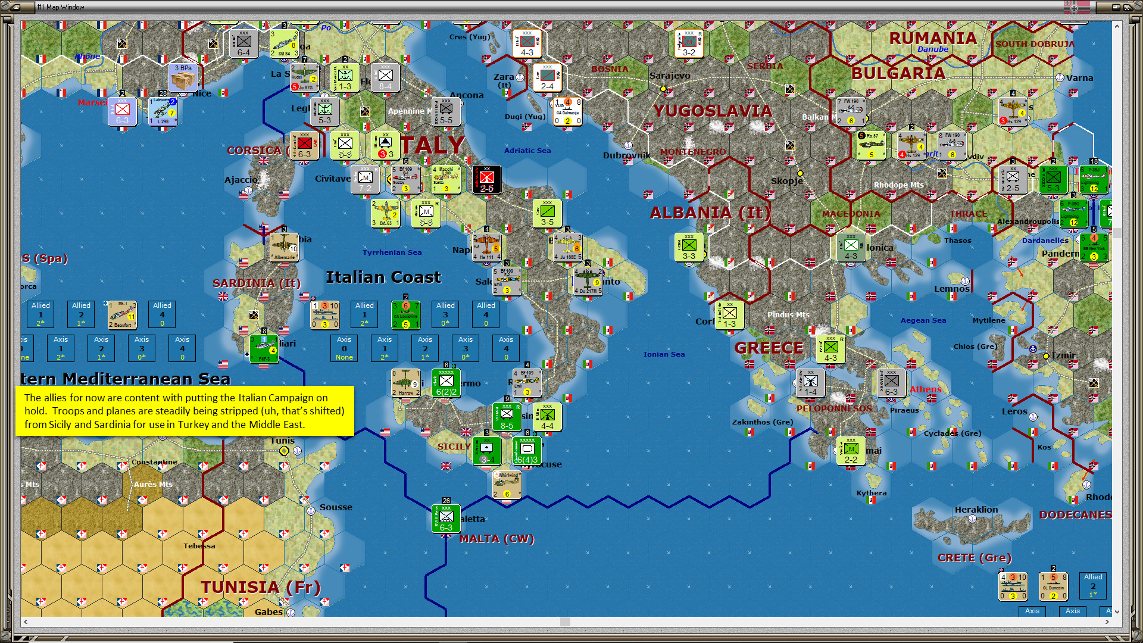This screenshot has width=1143, height=643.
Task: Select the CA Louisville cruiser counter
Action: [405, 315]
